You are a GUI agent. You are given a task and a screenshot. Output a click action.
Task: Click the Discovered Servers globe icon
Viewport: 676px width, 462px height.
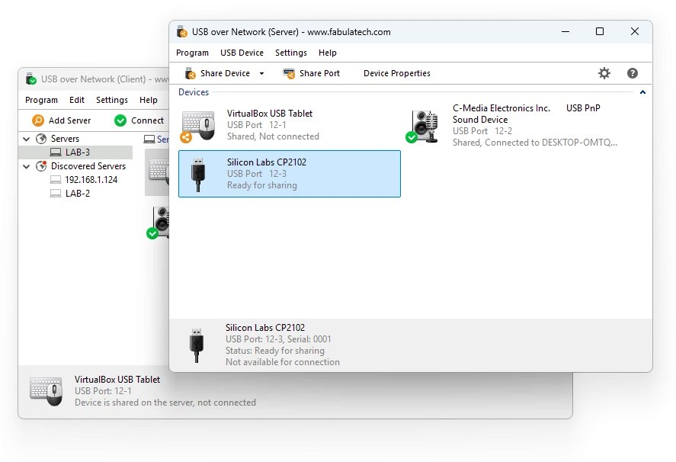(x=41, y=166)
